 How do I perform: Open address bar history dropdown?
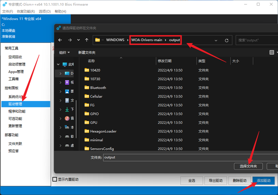(x=216, y=40)
